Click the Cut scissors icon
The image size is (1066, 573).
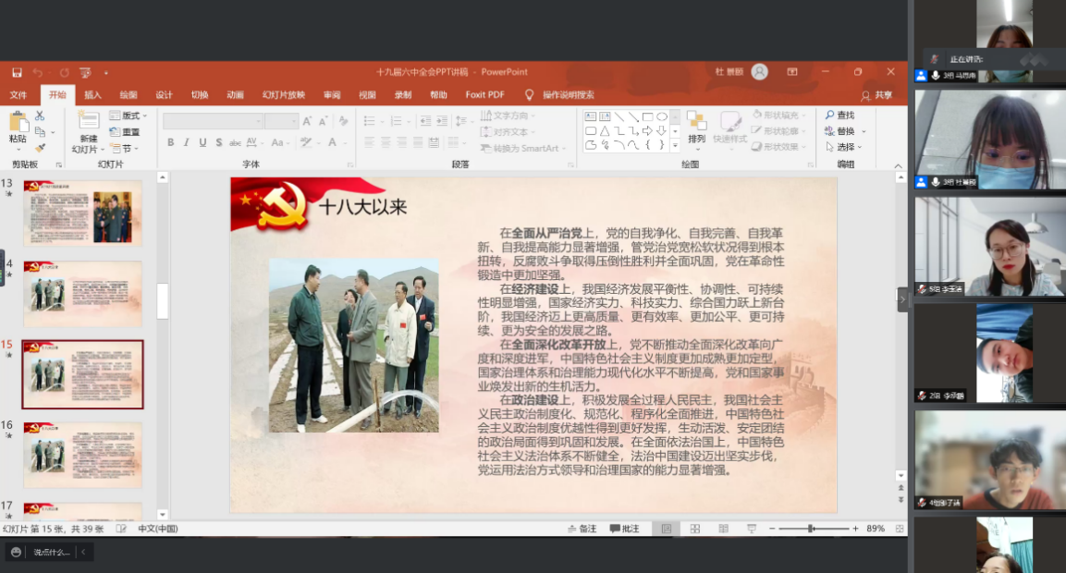(x=40, y=116)
